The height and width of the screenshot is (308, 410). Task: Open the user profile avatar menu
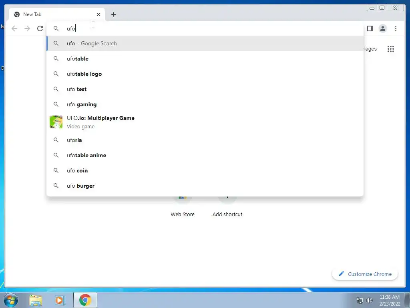point(382,28)
